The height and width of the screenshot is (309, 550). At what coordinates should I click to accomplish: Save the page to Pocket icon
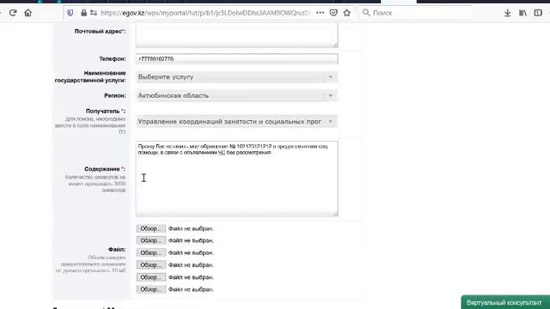[333, 13]
